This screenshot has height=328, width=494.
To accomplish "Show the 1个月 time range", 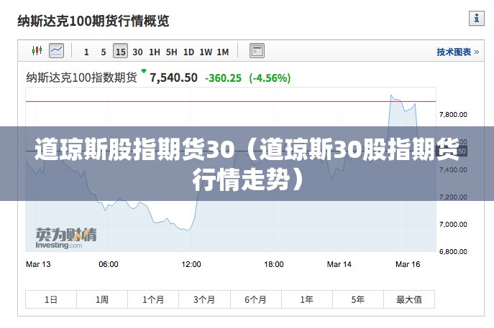I will pos(153,299).
